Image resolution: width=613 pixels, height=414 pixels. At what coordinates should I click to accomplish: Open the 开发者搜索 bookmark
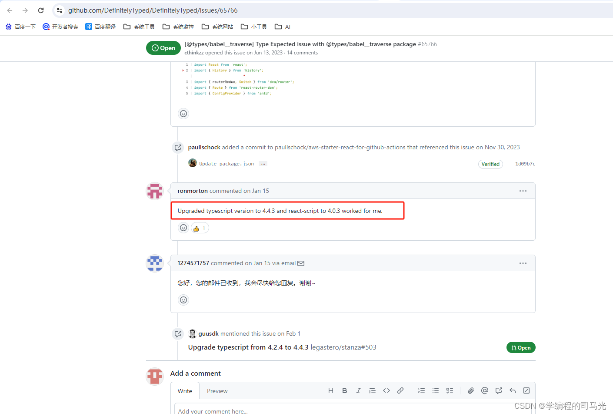(x=60, y=27)
